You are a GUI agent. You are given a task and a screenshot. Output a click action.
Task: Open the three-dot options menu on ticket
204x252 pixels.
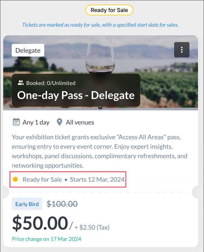click(x=182, y=50)
